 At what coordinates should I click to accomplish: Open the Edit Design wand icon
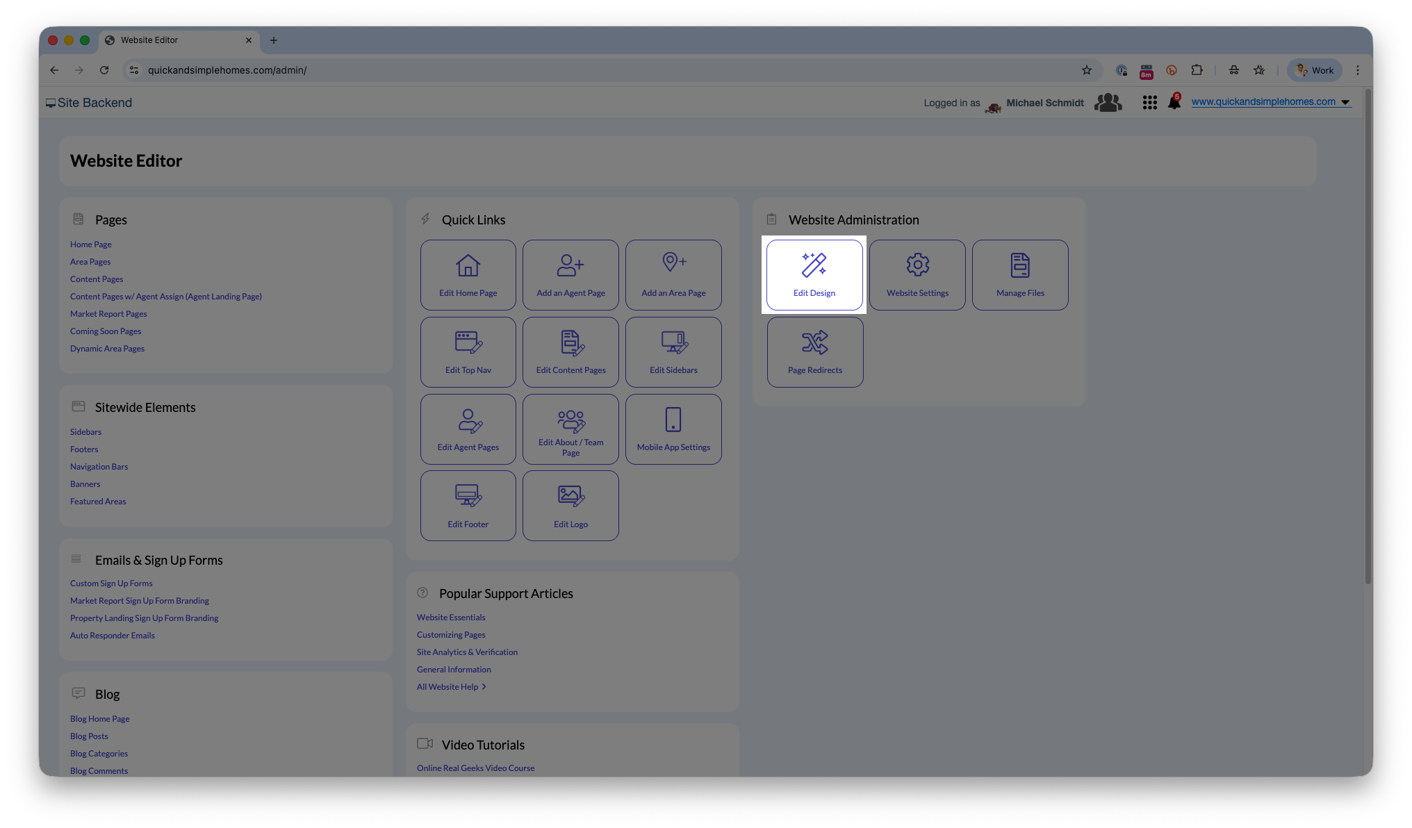(x=814, y=265)
